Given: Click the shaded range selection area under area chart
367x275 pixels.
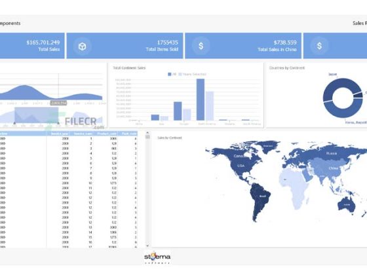Looking at the screenshot, I should [x=37, y=115].
